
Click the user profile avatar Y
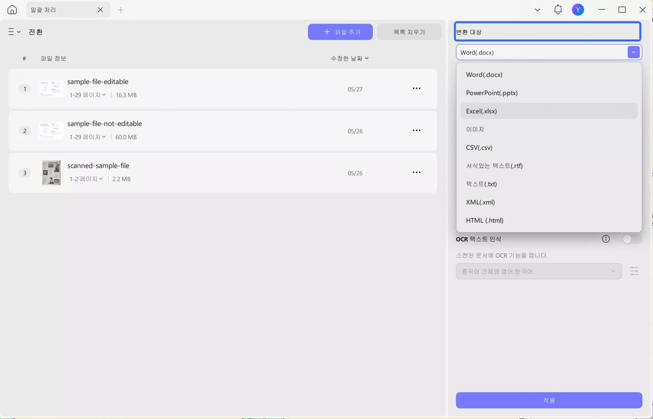pos(578,10)
